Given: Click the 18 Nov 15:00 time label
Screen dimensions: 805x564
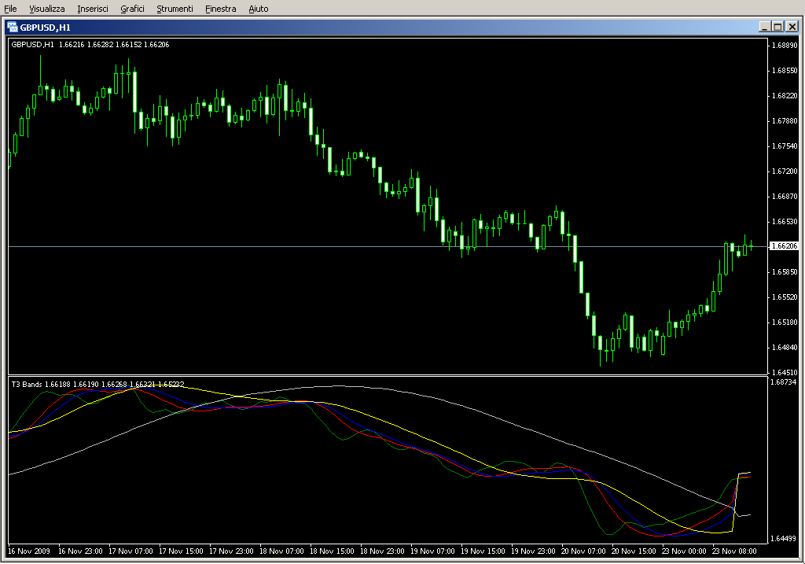Looking at the screenshot, I should (x=332, y=551).
